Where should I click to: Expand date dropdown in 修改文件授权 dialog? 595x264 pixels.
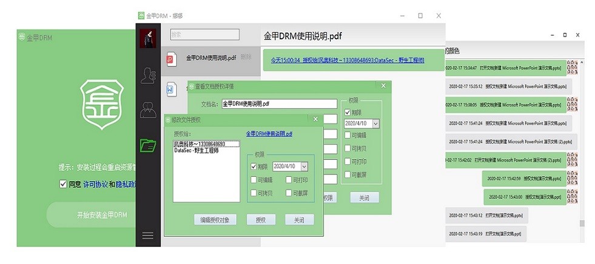tap(304, 167)
